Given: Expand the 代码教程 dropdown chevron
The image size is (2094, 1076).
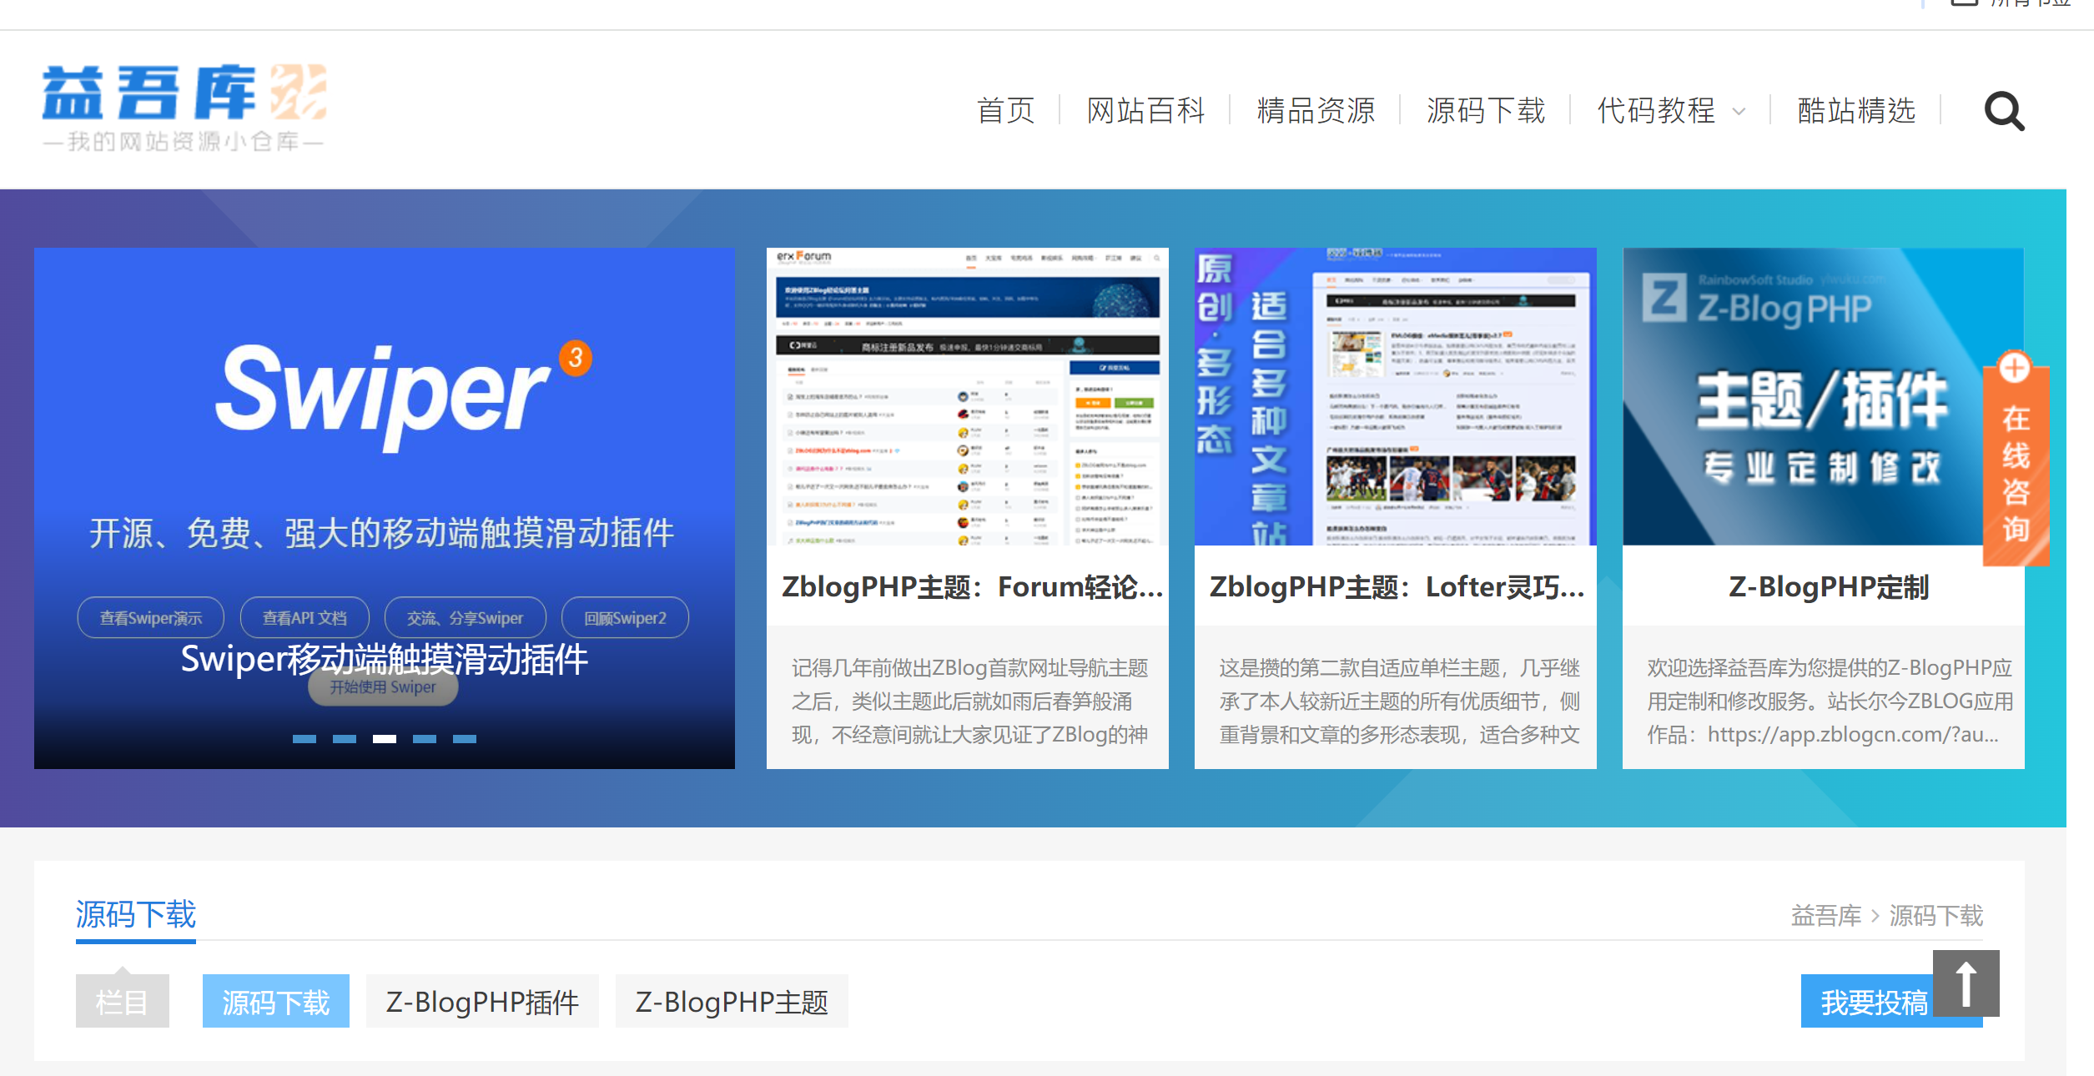Looking at the screenshot, I should tap(1739, 112).
